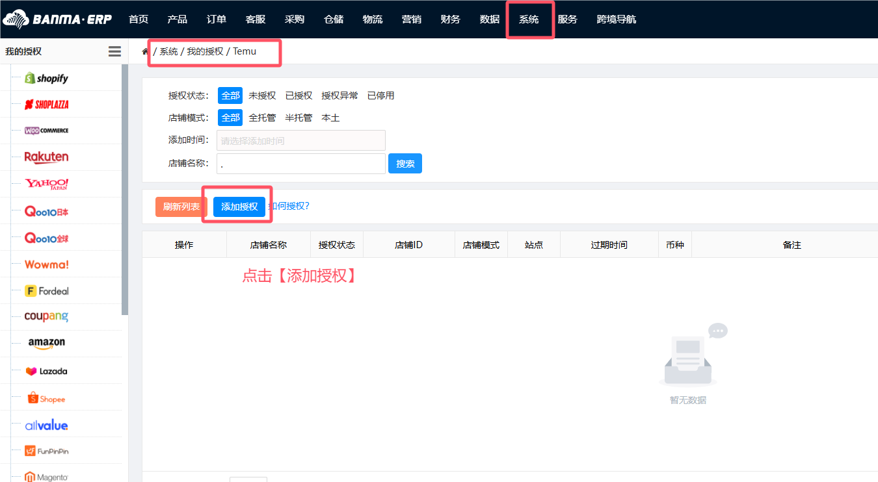Open the 营销 top menu
Viewport: 878px width, 482px height.
tap(412, 19)
